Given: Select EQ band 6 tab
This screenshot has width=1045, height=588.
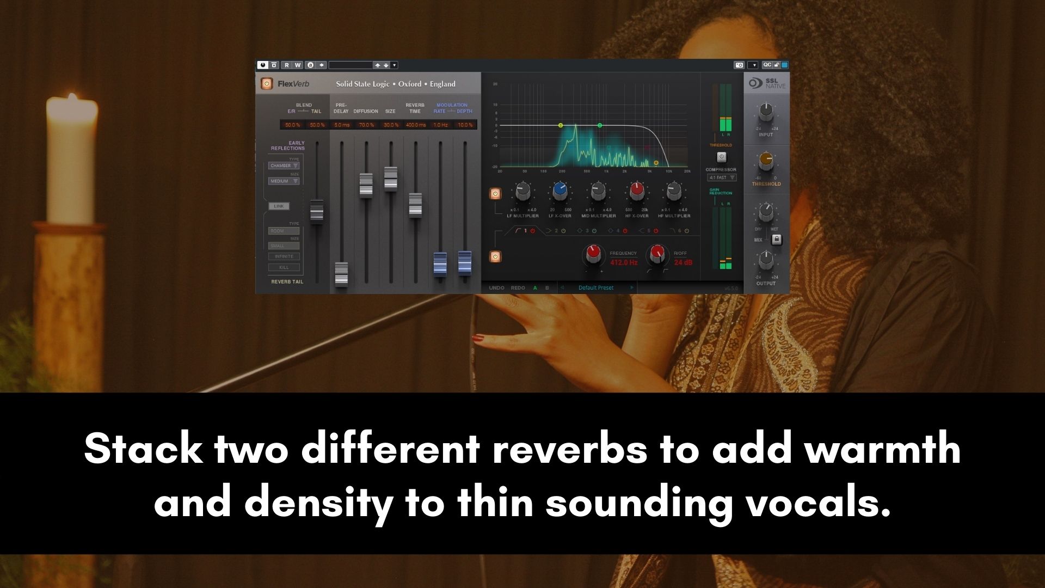Looking at the screenshot, I should pos(679,231).
